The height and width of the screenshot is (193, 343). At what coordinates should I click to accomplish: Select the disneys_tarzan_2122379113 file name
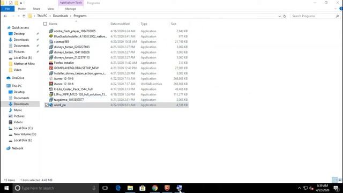point(72,57)
